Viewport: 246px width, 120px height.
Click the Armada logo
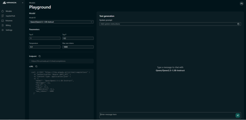click(9, 3)
